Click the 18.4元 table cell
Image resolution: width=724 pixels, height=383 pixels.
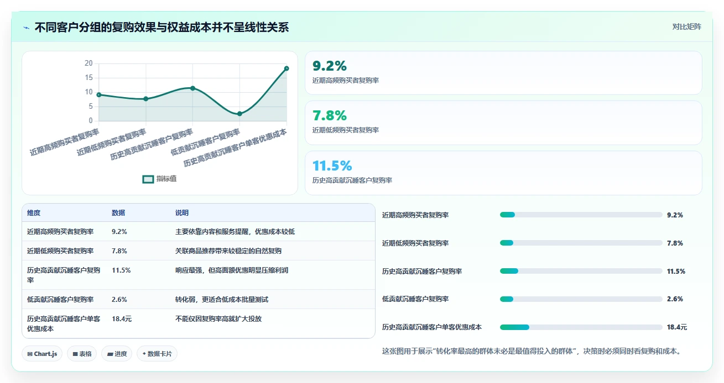(122, 319)
